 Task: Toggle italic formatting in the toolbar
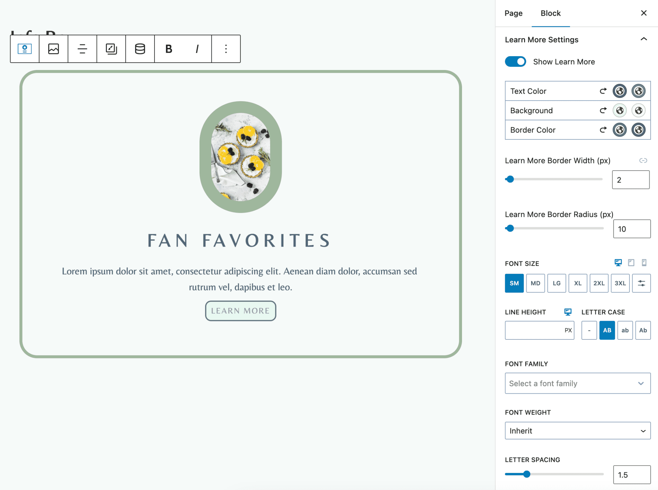[197, 49]
